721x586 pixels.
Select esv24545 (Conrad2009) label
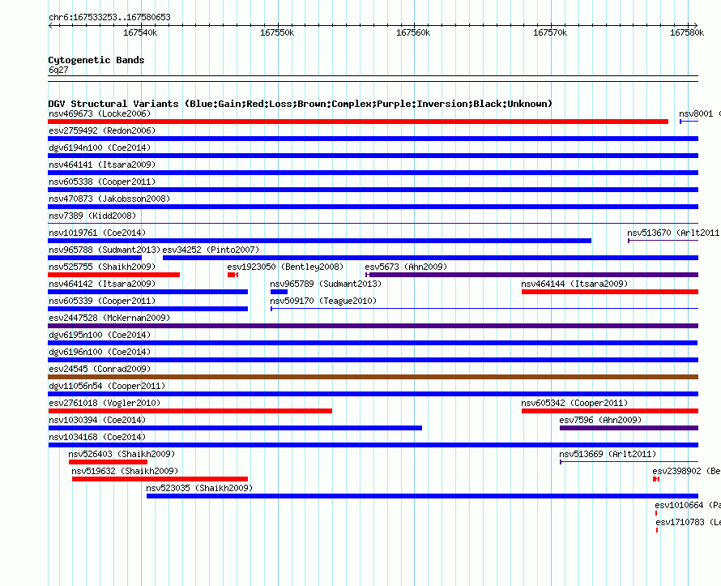[100, 369]
